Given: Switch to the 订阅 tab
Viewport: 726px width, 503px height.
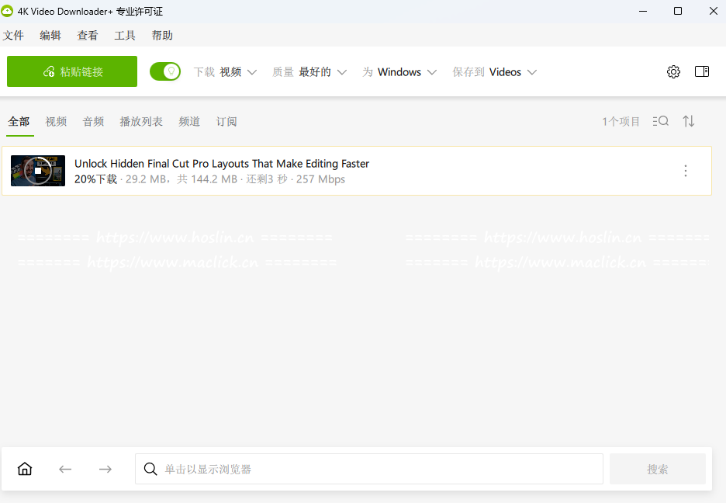Looking at the screenshot, I should coord(226,122).
